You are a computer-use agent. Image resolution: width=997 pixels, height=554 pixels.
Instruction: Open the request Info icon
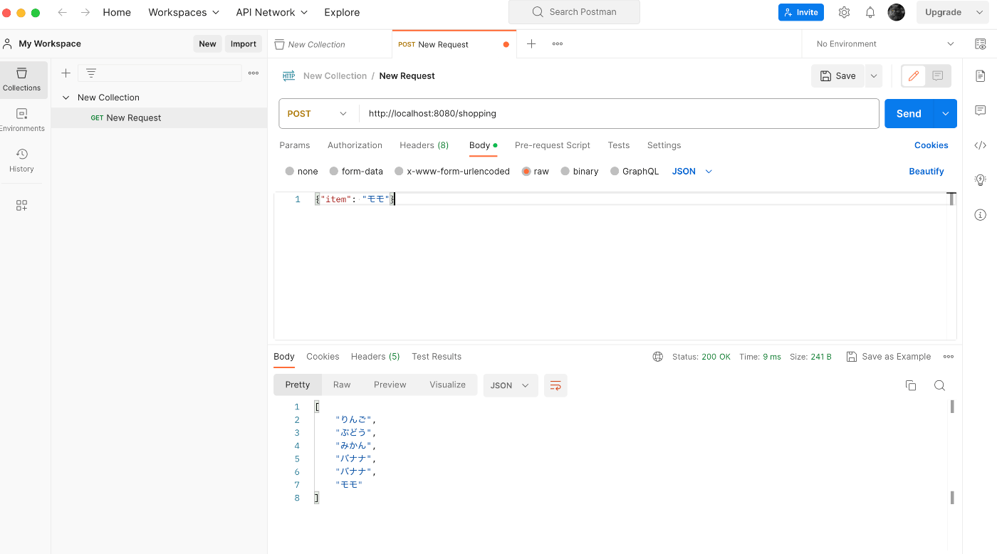pyautogui.click(x=981, y=214)
